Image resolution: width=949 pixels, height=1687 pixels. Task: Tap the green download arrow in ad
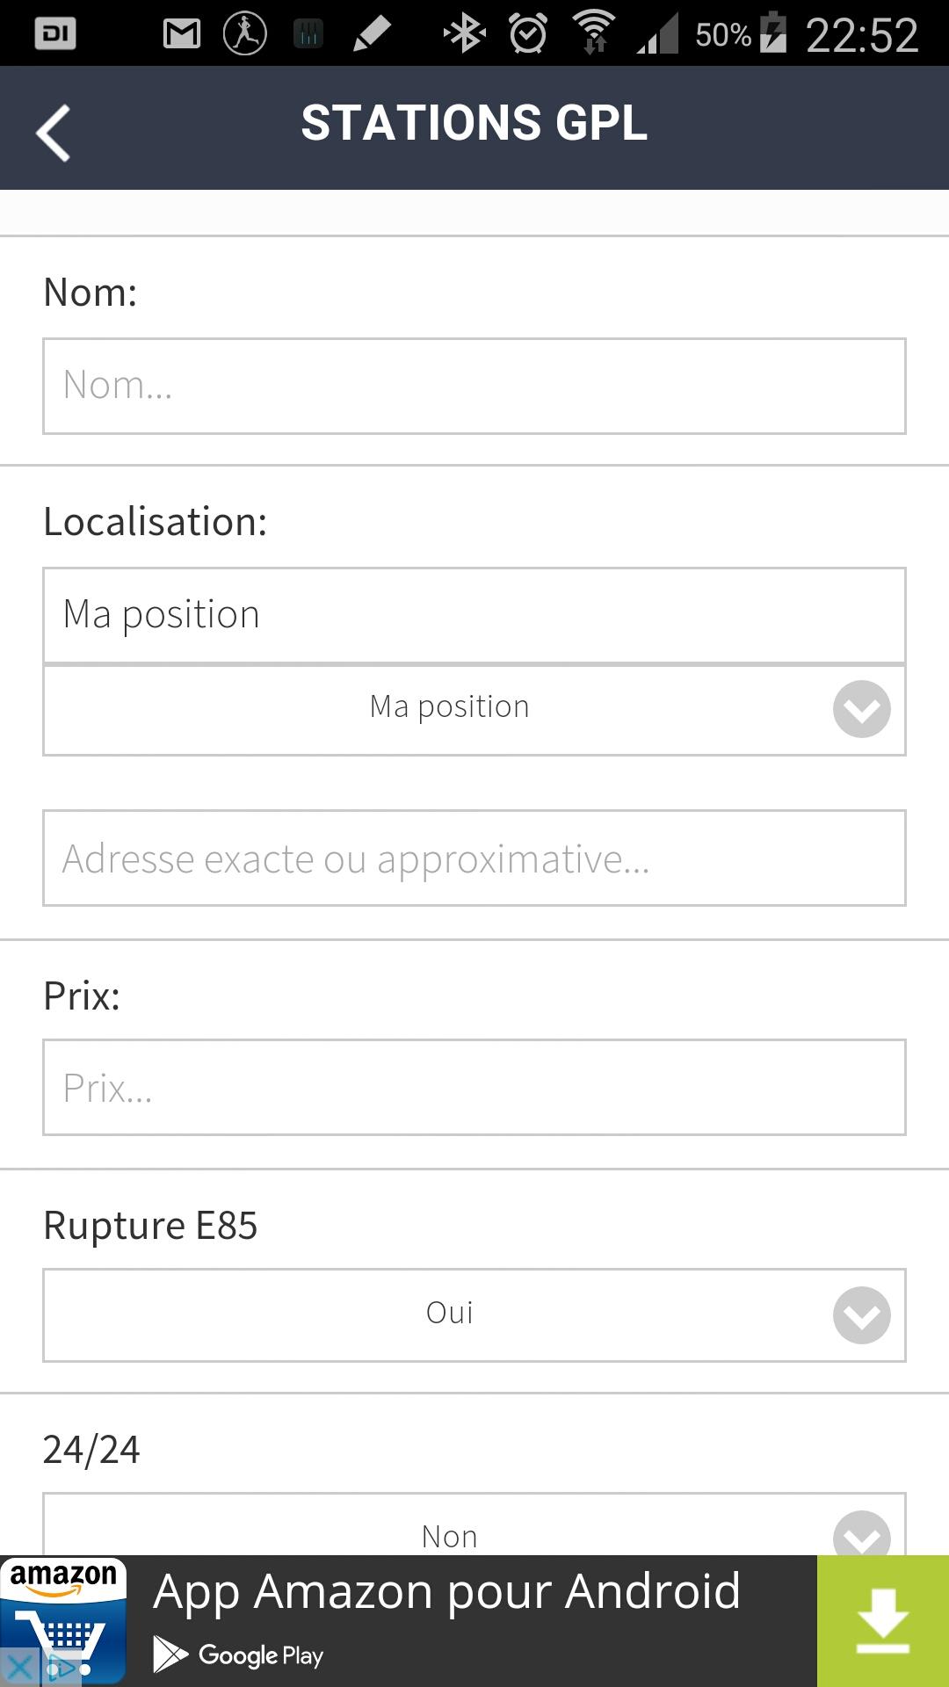click(882, 1621)
